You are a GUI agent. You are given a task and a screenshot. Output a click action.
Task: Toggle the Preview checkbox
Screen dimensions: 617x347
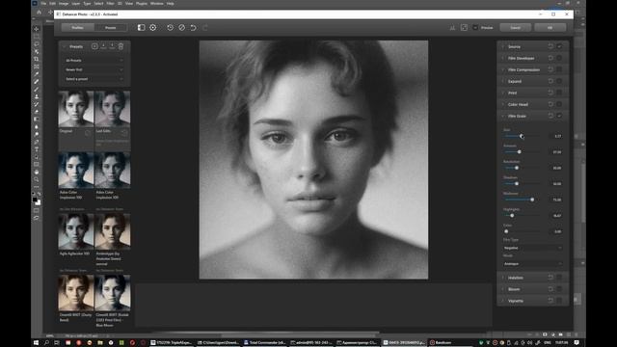click(x=475, y=28)
